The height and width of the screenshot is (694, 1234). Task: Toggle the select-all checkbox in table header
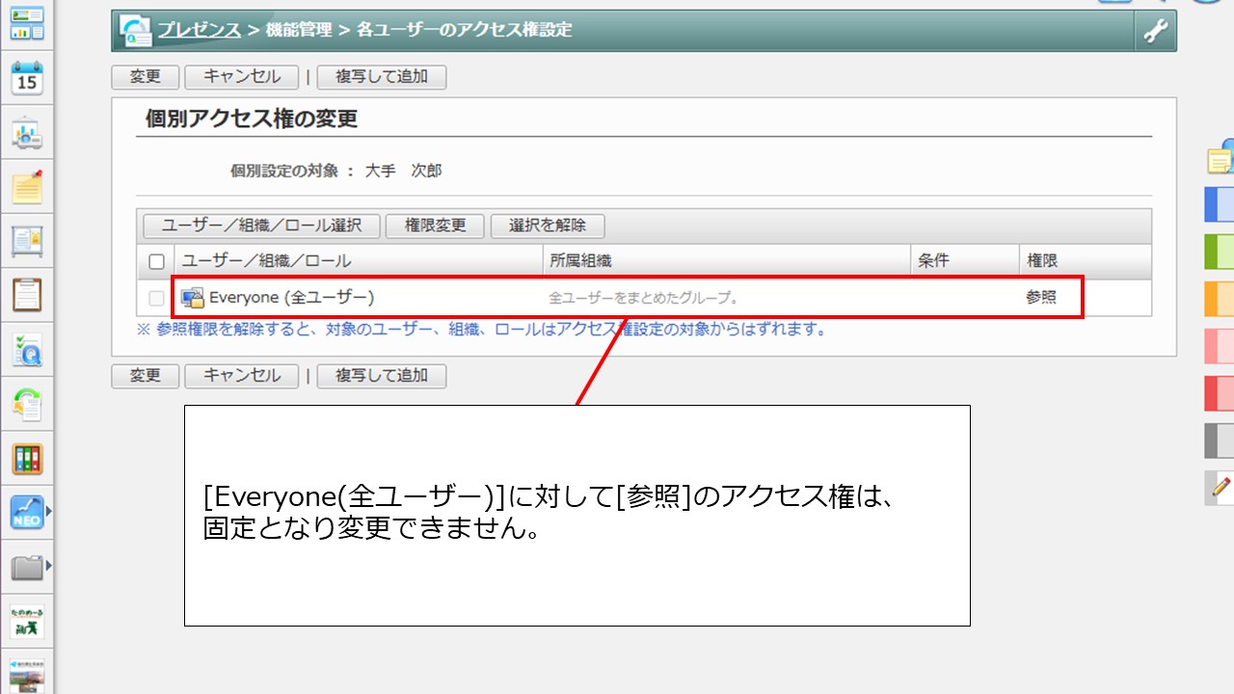tap(156, 261)
